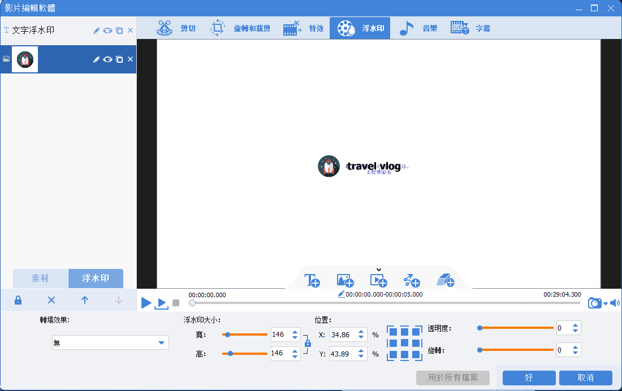Open the 特效 effects tab

tap(304, 28)
